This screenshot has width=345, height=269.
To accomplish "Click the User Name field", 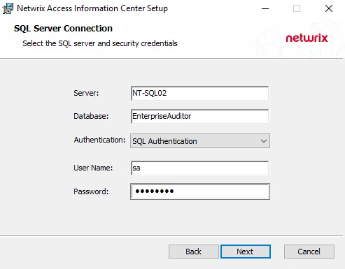I will (199, 168).
